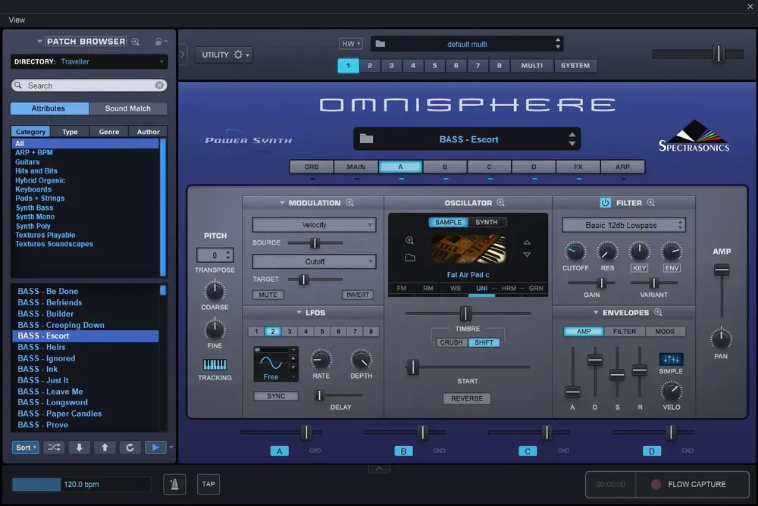The width and height of the screenshot is (758, 506).
Task: Click the Patch Browser magnifier zoom icon
Action: click(136, 42)
